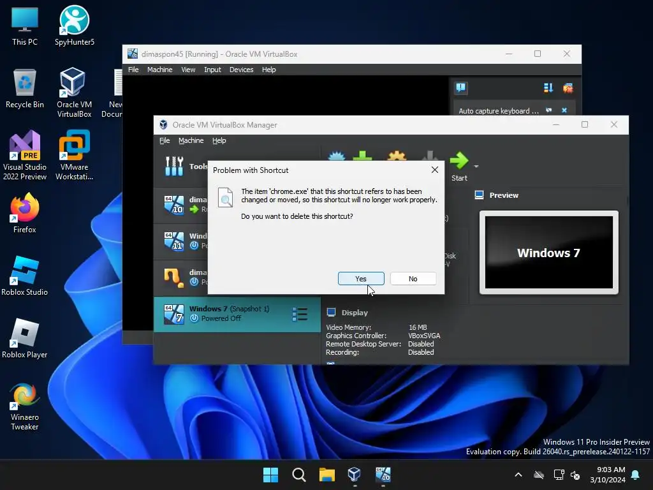Image resolution: width=653 pixels, height=490 pixels.
Task: Click the orange notification center icon in VM window
Action: coord(568,87)
